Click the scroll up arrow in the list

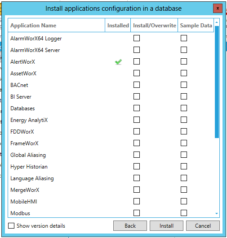pyautogui.click(x=217, y=22)
